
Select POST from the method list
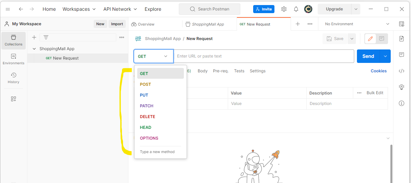[161, 84]
